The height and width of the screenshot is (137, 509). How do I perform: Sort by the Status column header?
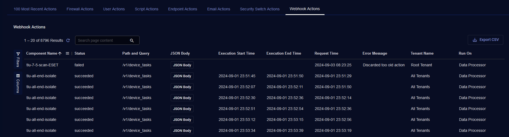pos(80,53)
